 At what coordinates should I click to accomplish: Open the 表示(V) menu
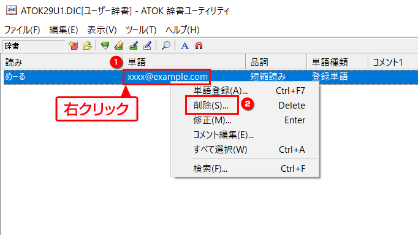pos(102,30)
